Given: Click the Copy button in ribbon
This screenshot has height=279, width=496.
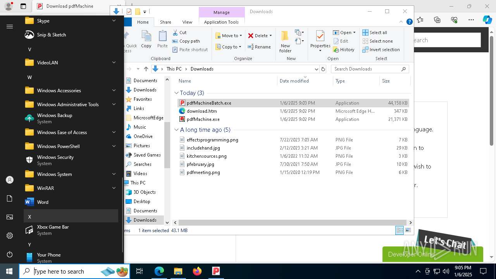Looking at the screenshot, I should 146,39.
